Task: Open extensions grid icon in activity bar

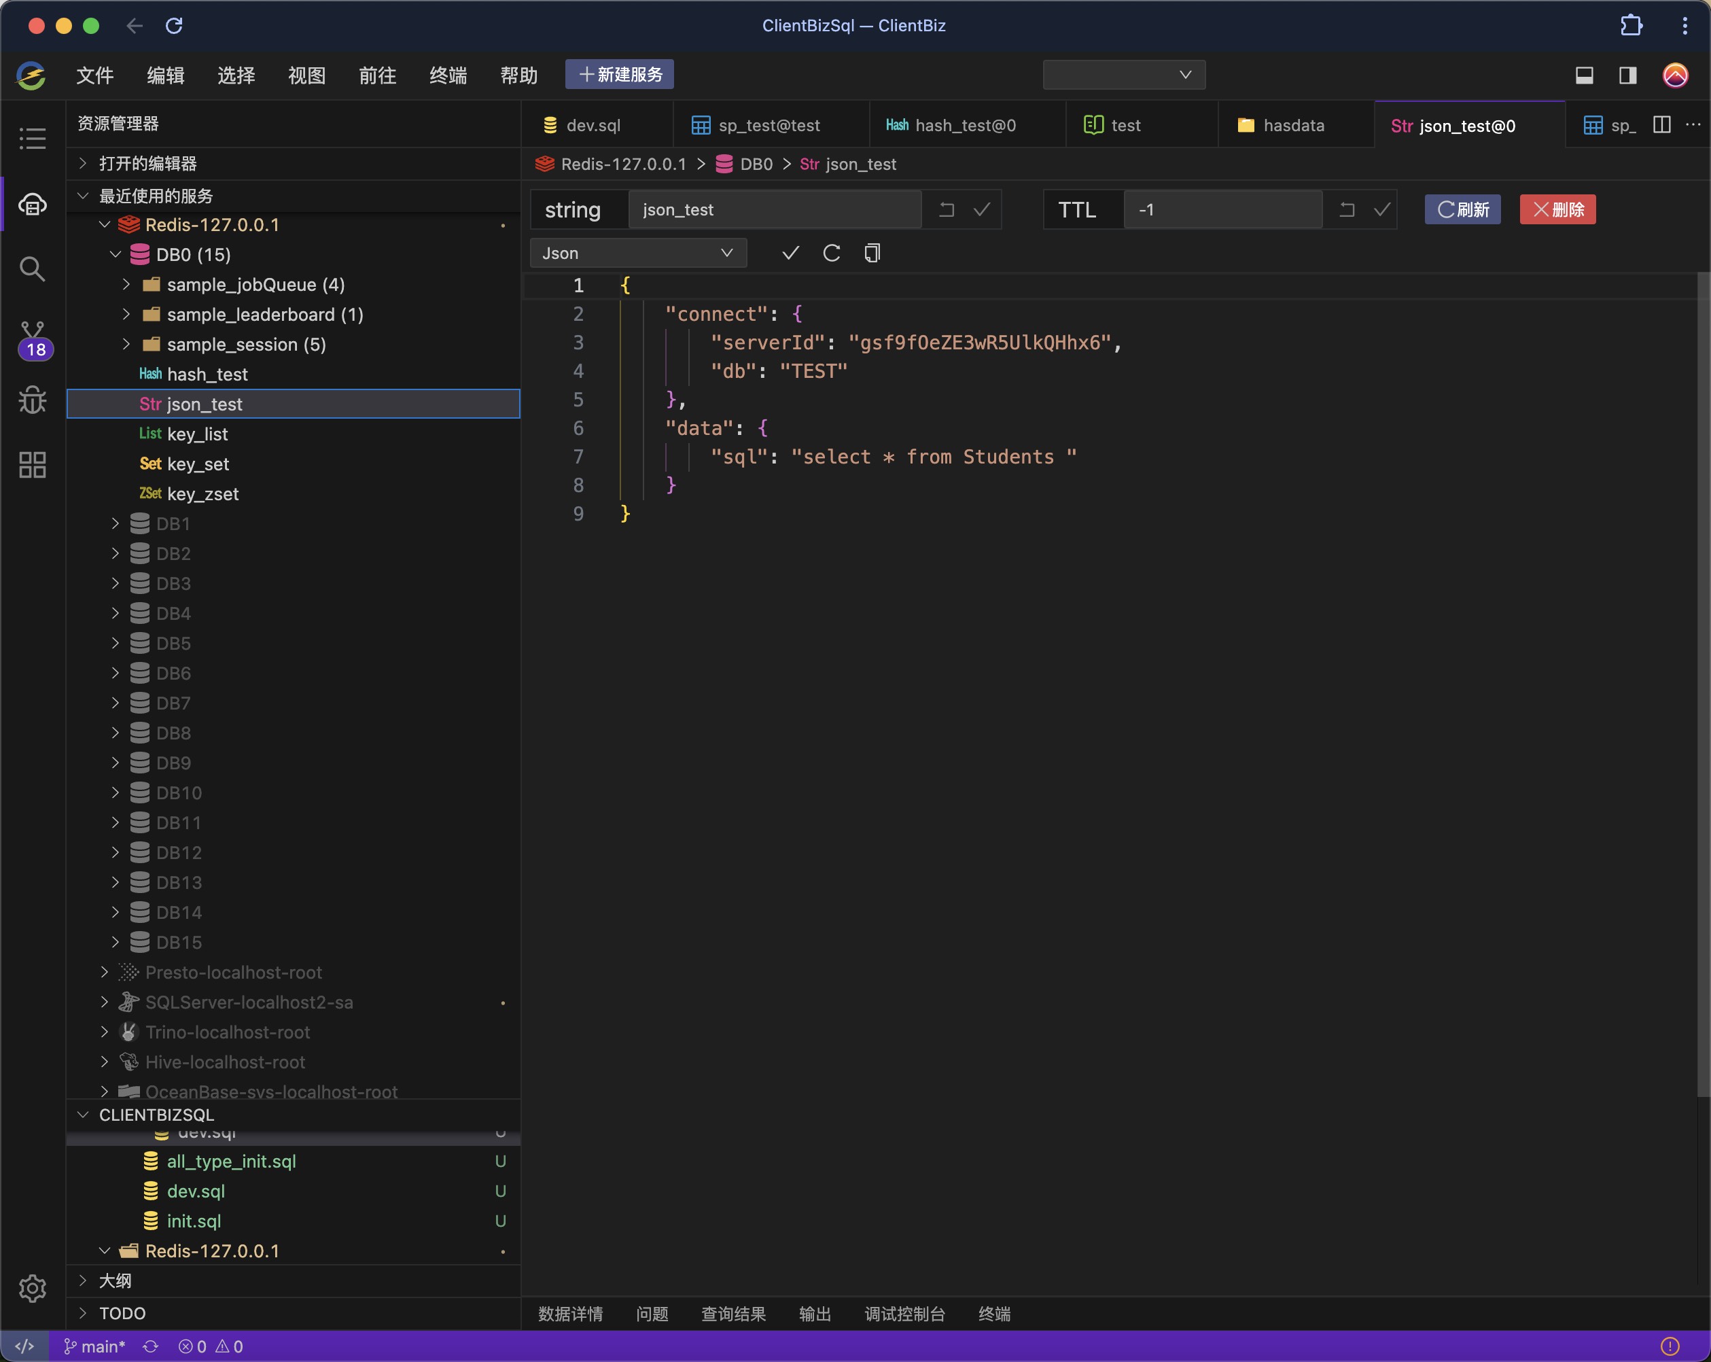Action: 32,464
